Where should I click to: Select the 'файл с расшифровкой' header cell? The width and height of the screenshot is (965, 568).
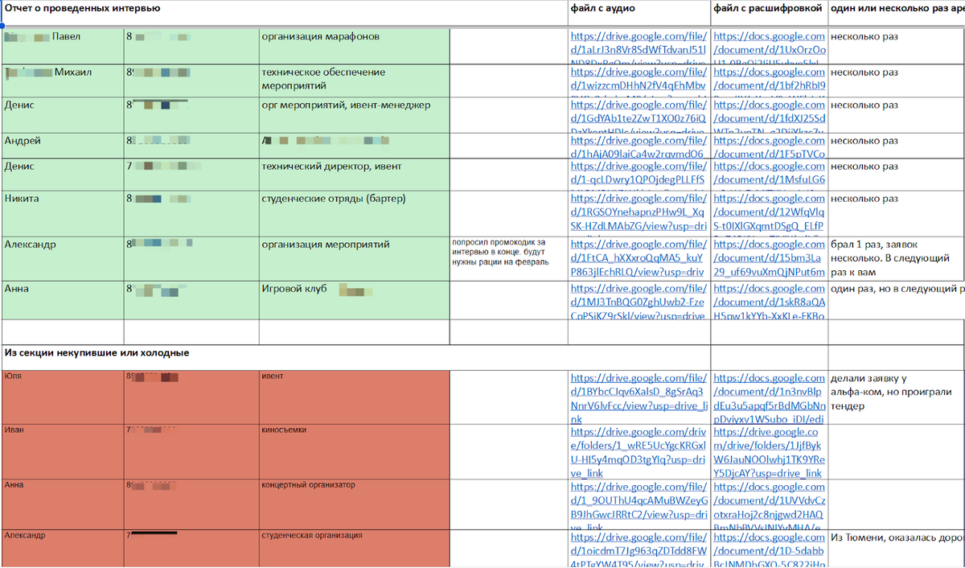(x=769, y=12)
